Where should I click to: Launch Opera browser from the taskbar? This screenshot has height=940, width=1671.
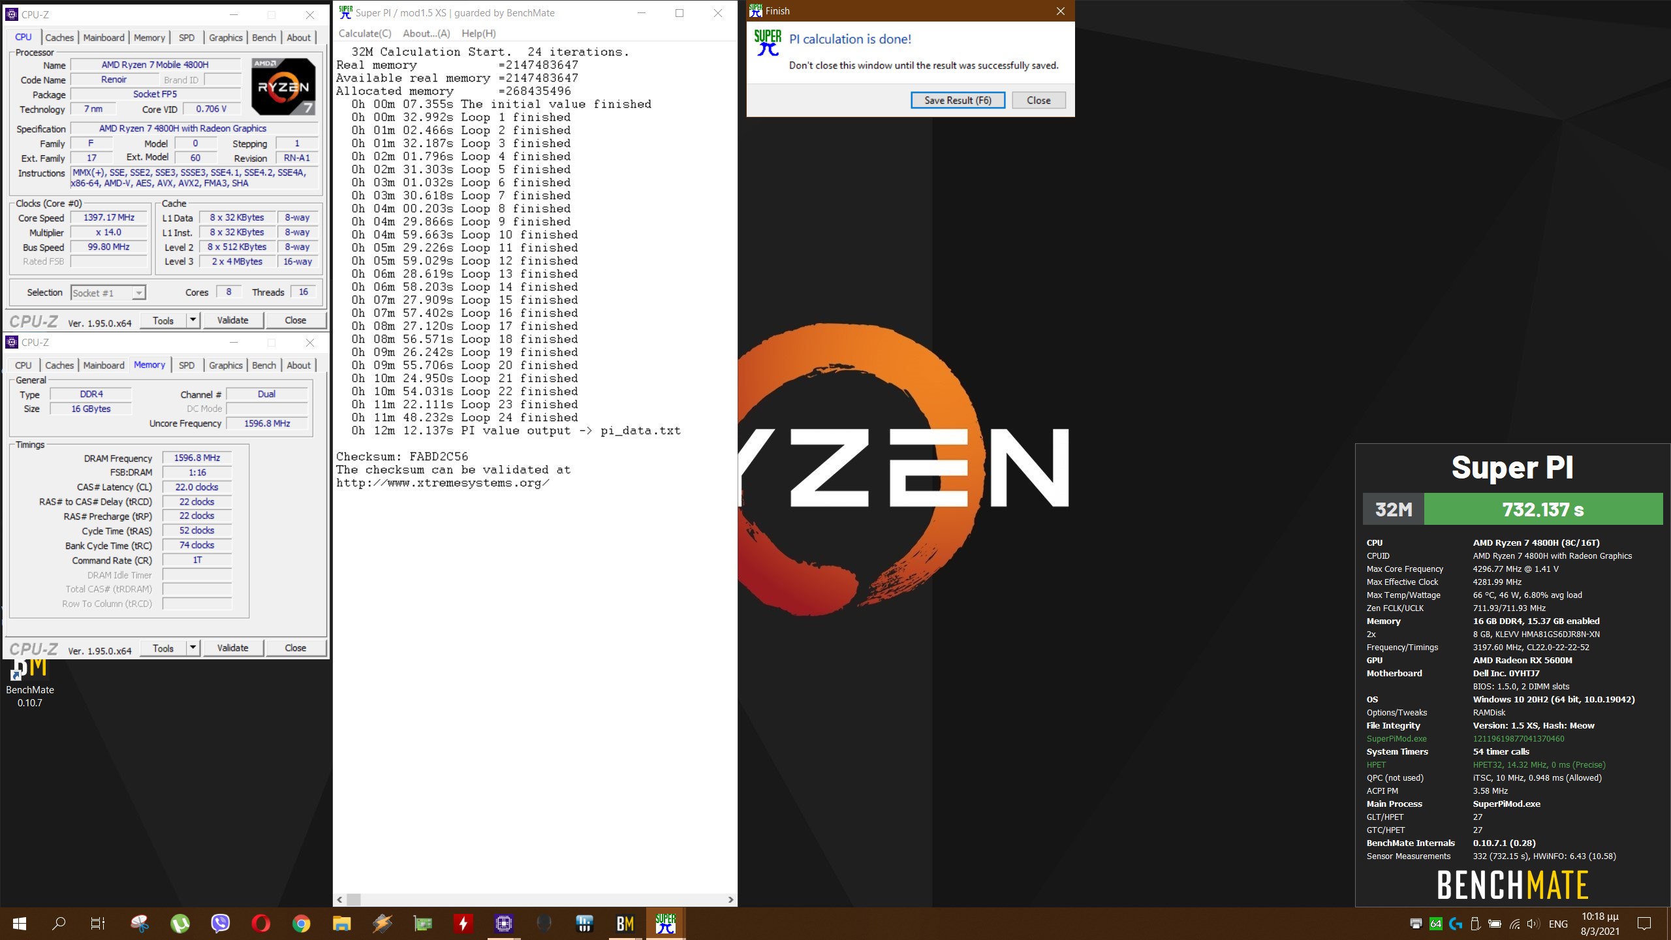(x=261, y=924)
